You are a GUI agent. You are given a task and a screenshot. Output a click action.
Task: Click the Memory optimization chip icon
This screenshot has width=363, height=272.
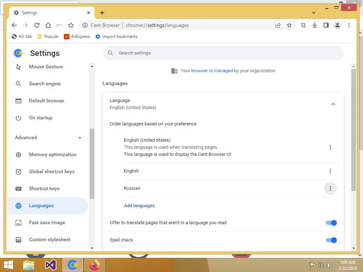click(x=18, y=154)
